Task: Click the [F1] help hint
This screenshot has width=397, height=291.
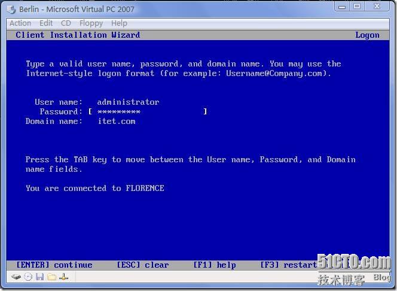Action: (x=215, y=265)
